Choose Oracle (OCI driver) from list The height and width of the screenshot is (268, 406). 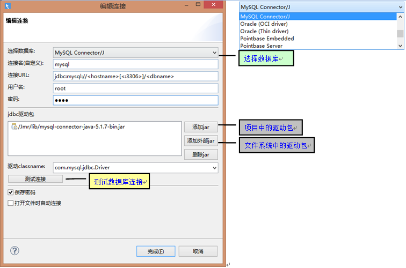point(318,24)
